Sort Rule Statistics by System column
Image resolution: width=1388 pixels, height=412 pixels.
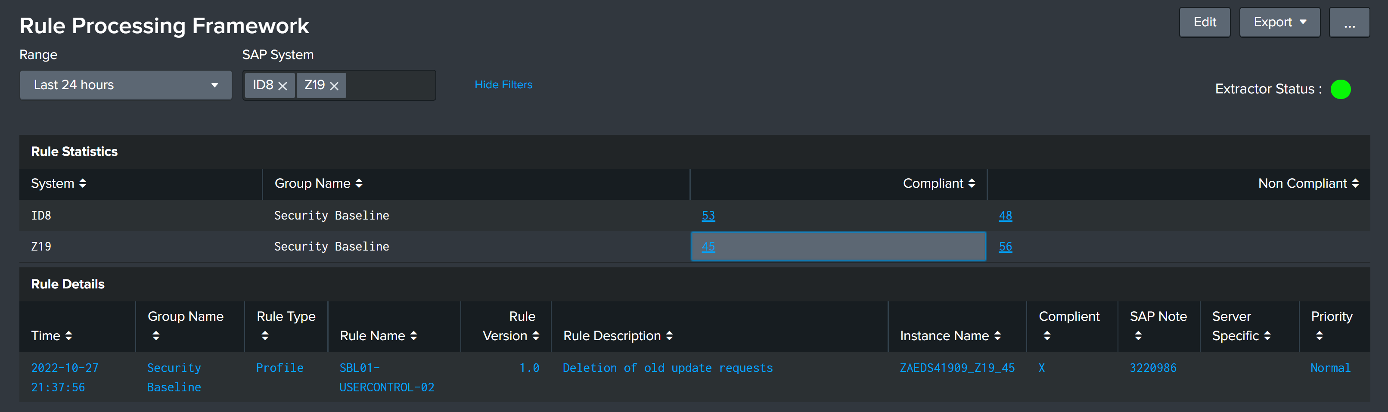point(58,184)
